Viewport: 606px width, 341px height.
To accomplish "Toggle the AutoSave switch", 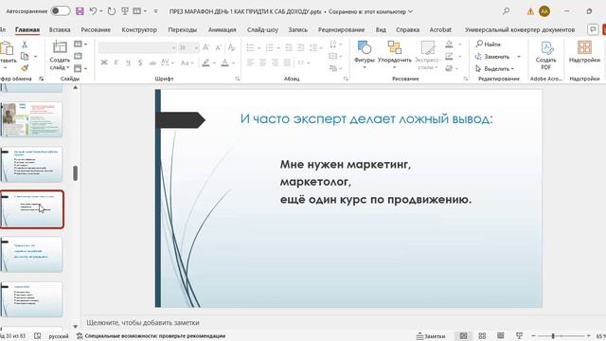I will [61, 11].
